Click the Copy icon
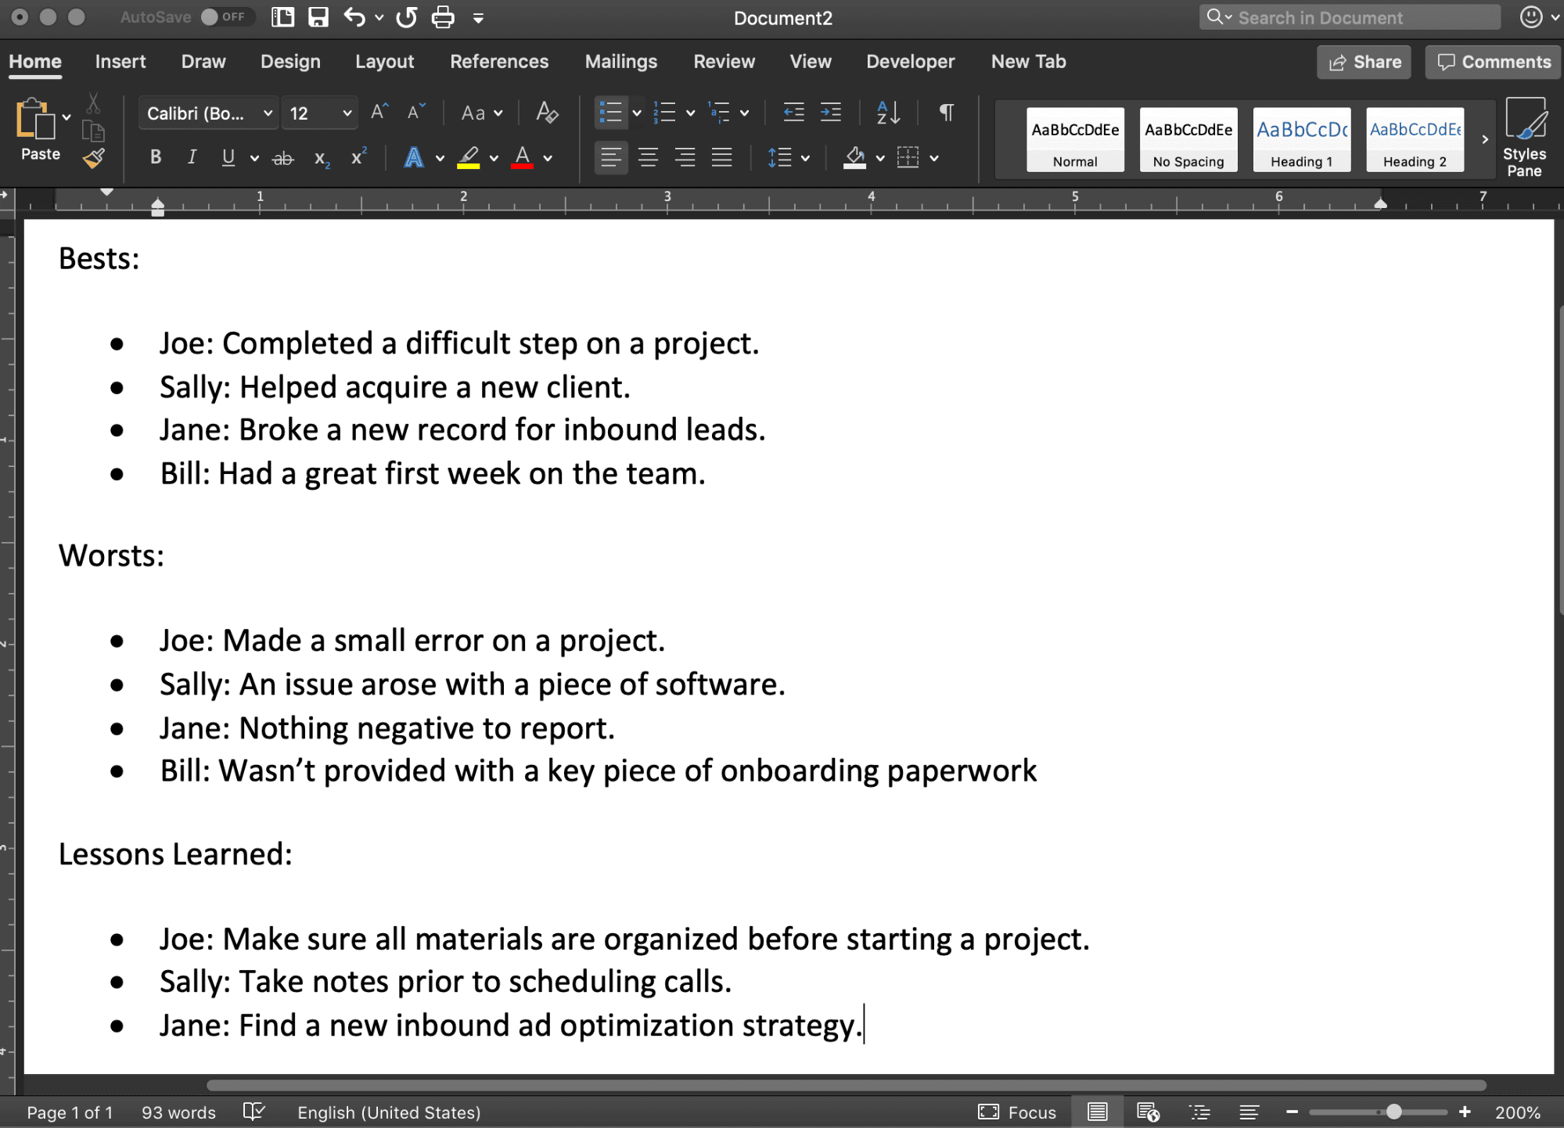 pyautogui.click(x=93, y=131)
